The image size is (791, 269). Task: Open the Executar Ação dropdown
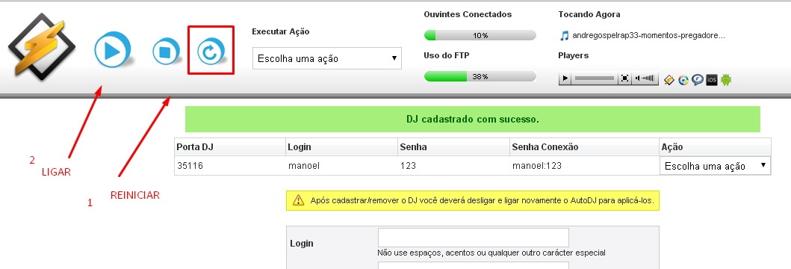[327, 58]
